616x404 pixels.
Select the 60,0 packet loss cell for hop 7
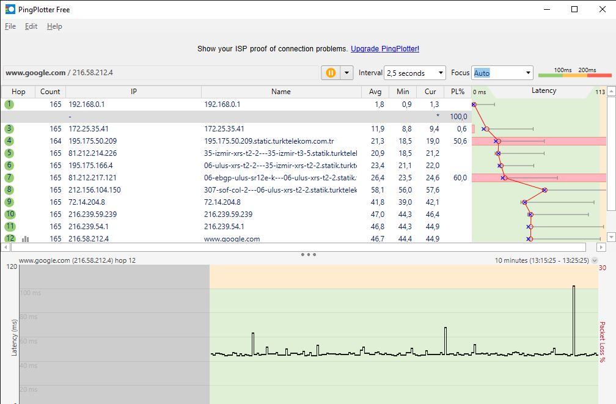(460, 177)
